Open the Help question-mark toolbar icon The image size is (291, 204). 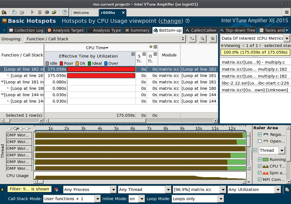pos(65,12)
